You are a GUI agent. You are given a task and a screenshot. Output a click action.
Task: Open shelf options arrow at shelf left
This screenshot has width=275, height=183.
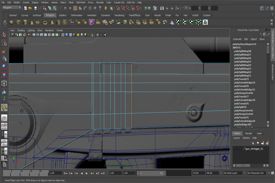[5, 25]
